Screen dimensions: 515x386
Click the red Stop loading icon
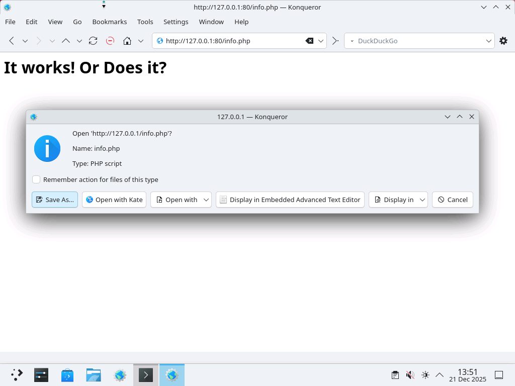pos(110,41)
